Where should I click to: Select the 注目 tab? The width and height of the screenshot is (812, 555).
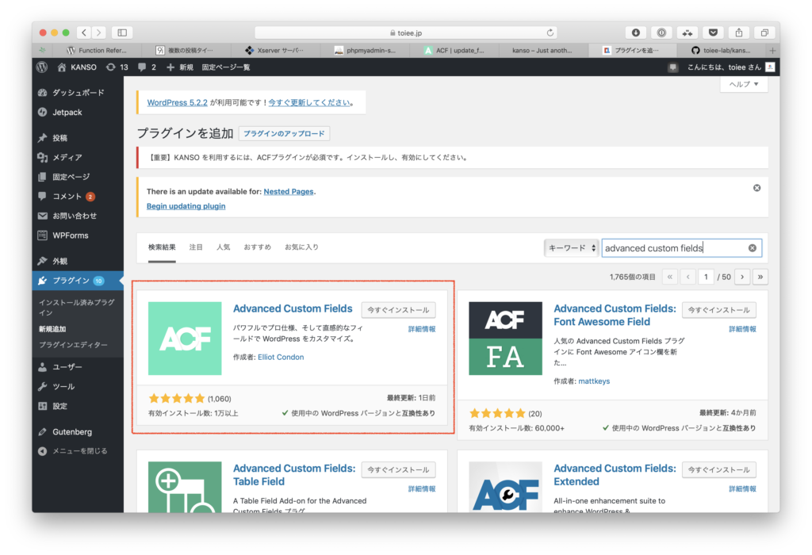point(196,247)
